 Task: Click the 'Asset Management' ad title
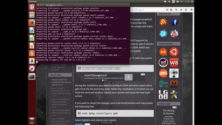tap(96, 75)
